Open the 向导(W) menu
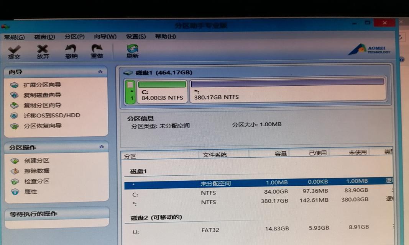 pos(105,36)
